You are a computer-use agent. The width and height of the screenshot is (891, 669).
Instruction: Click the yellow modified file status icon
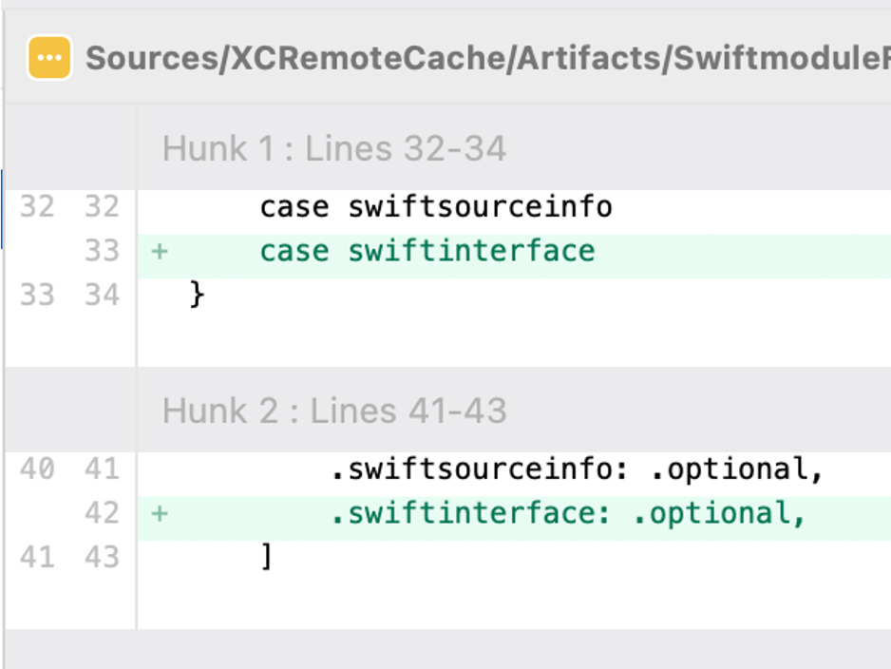(x=49, y=58)
